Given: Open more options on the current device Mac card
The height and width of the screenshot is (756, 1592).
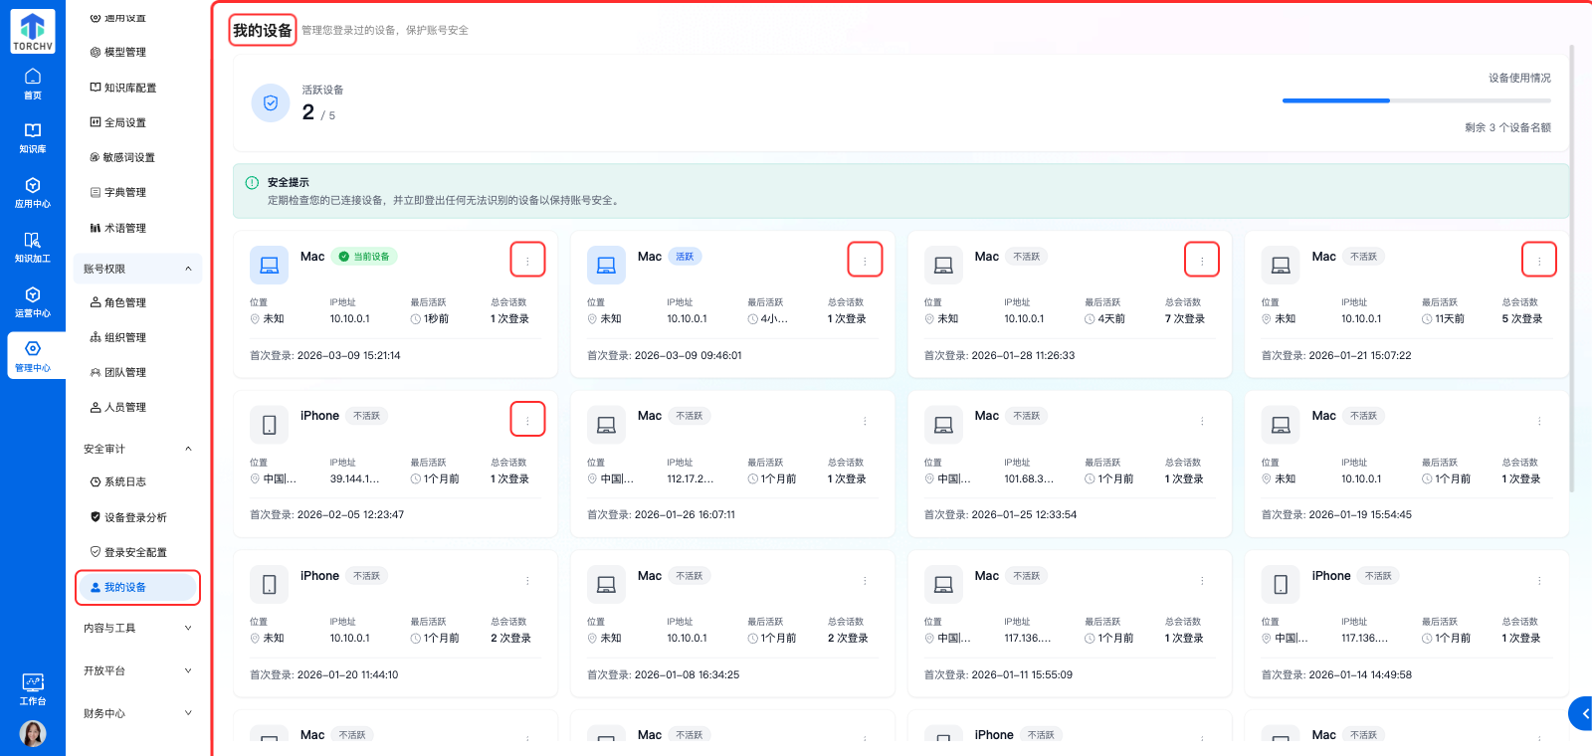Looking at the screenshot, I should tap(527, 261).
